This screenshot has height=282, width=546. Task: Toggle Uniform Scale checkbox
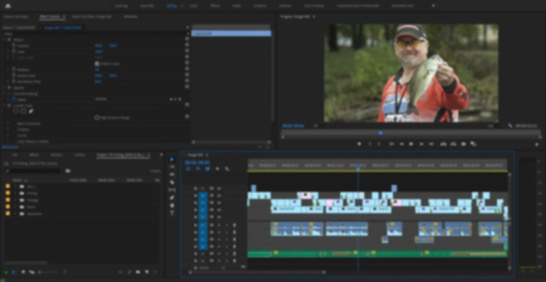tap(97, 64)
